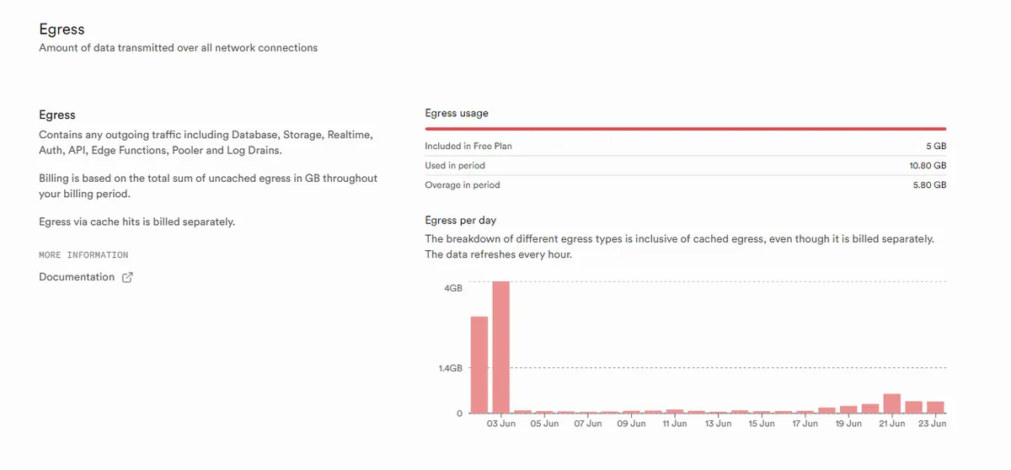The height and width of the screenshot is (470, 1011).
Task: Click the 'Egress per day' heading
Action: [459, 221]
